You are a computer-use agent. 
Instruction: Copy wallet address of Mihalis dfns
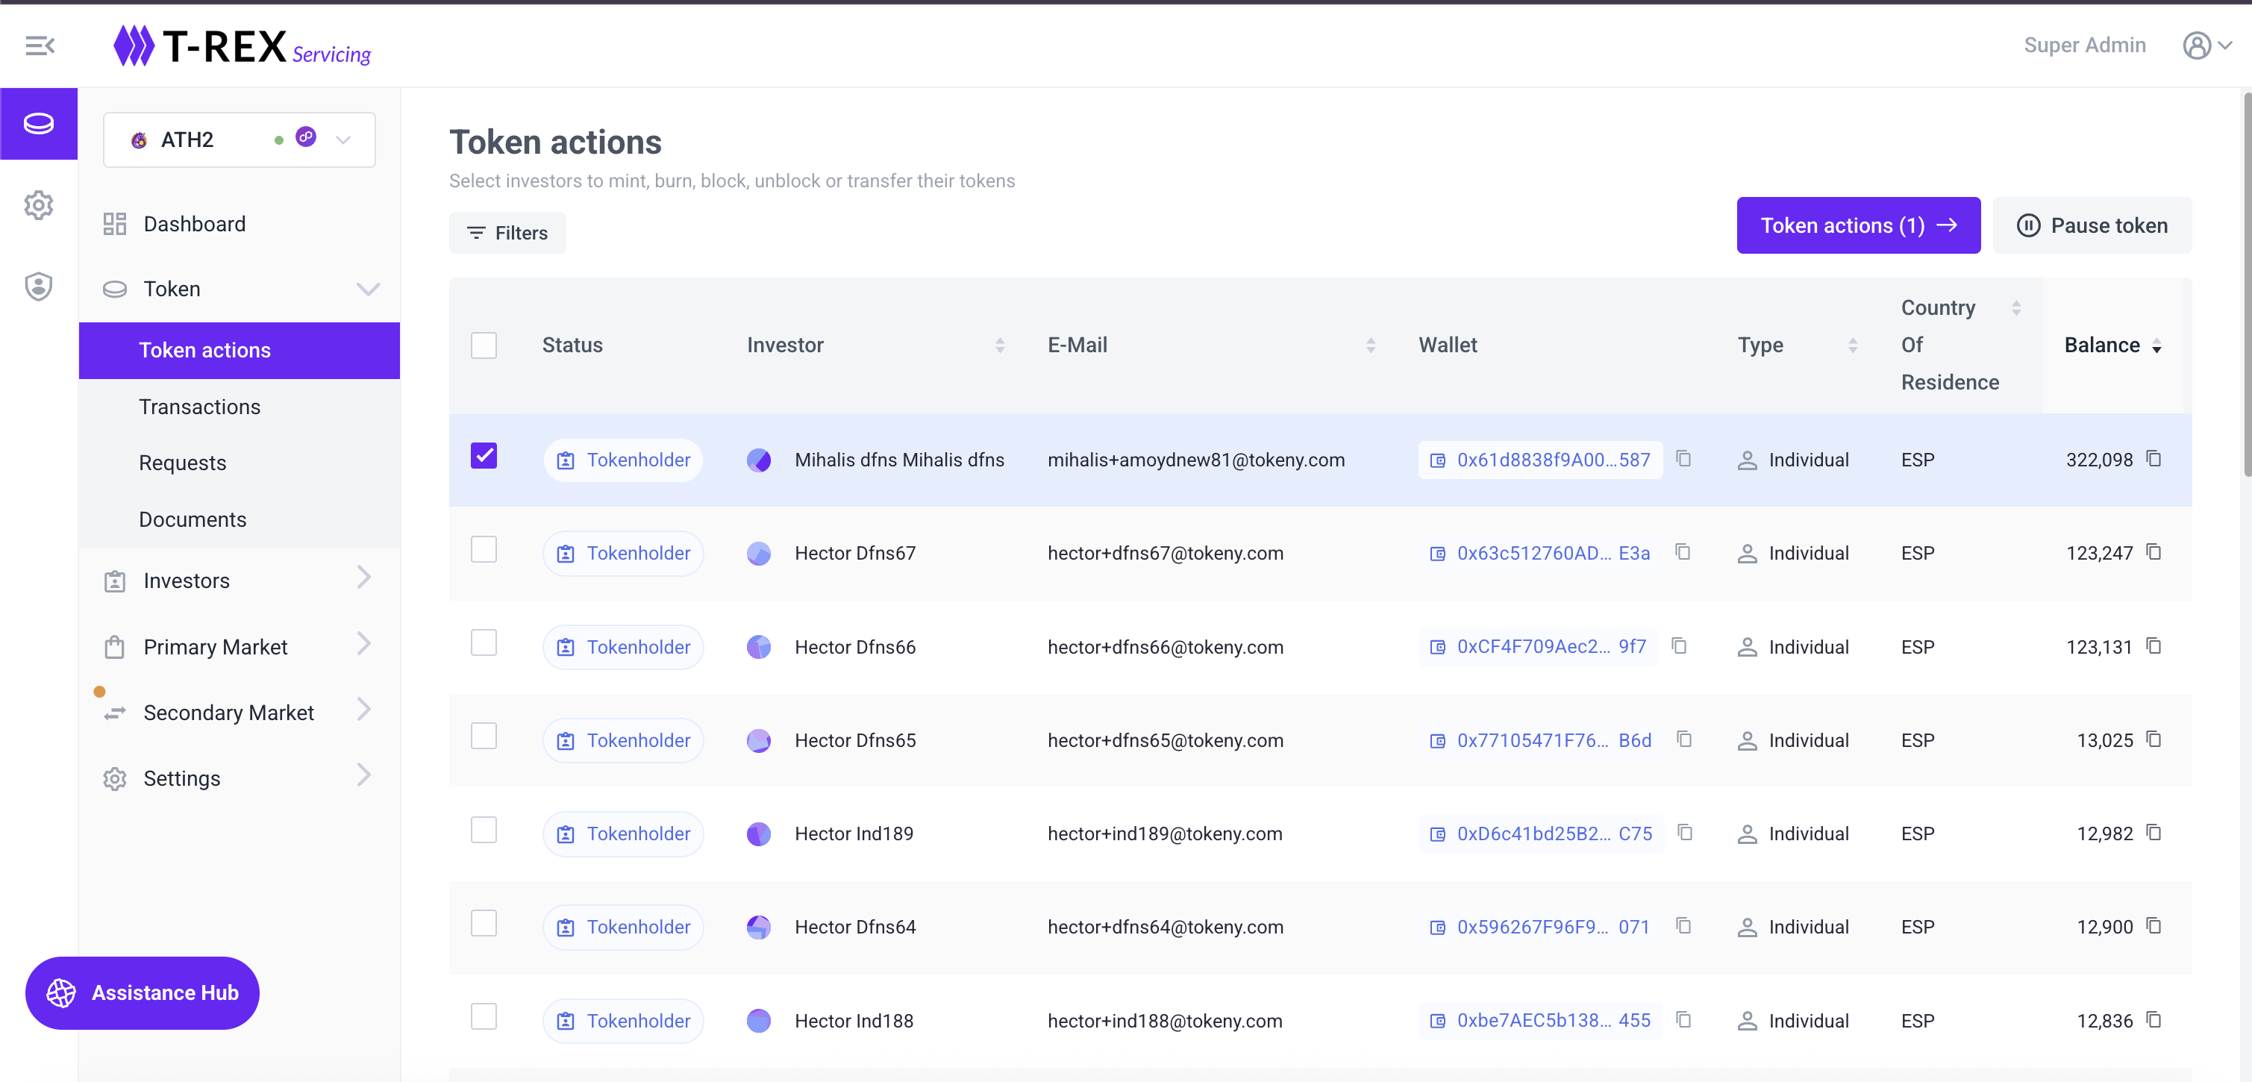point(1683,459)
